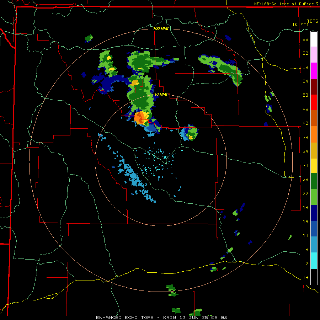Click the legend value 2
Image resolution: width=320 pixels, height=320 pixels.
click(306, 264)
